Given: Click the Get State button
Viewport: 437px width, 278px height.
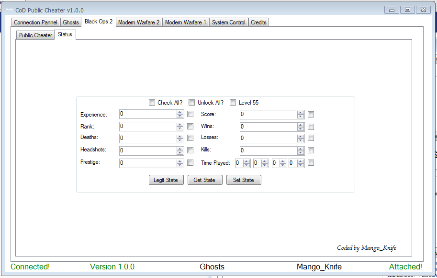Looking at the screenshot, I should pyautogui.click(x=205, y=180).
